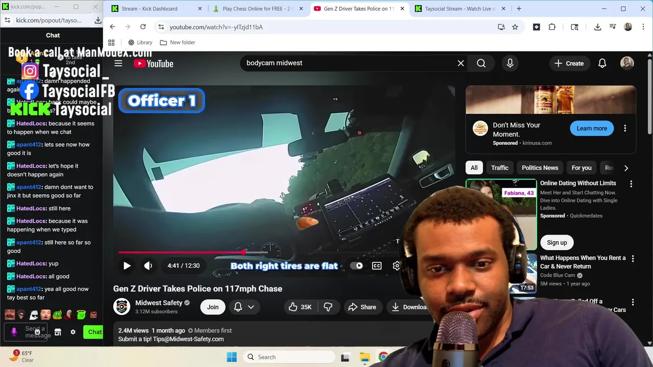653x367 pixels.
Task: Open options for 'What Happens When You Rent' video
Action: tap(633, 259)
